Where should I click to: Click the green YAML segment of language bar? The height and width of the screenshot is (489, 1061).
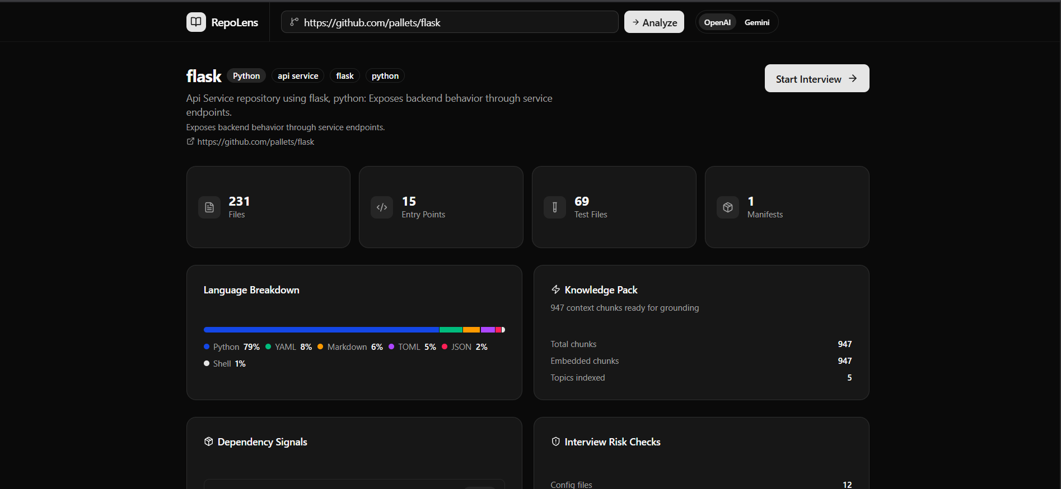coord(451,330)
